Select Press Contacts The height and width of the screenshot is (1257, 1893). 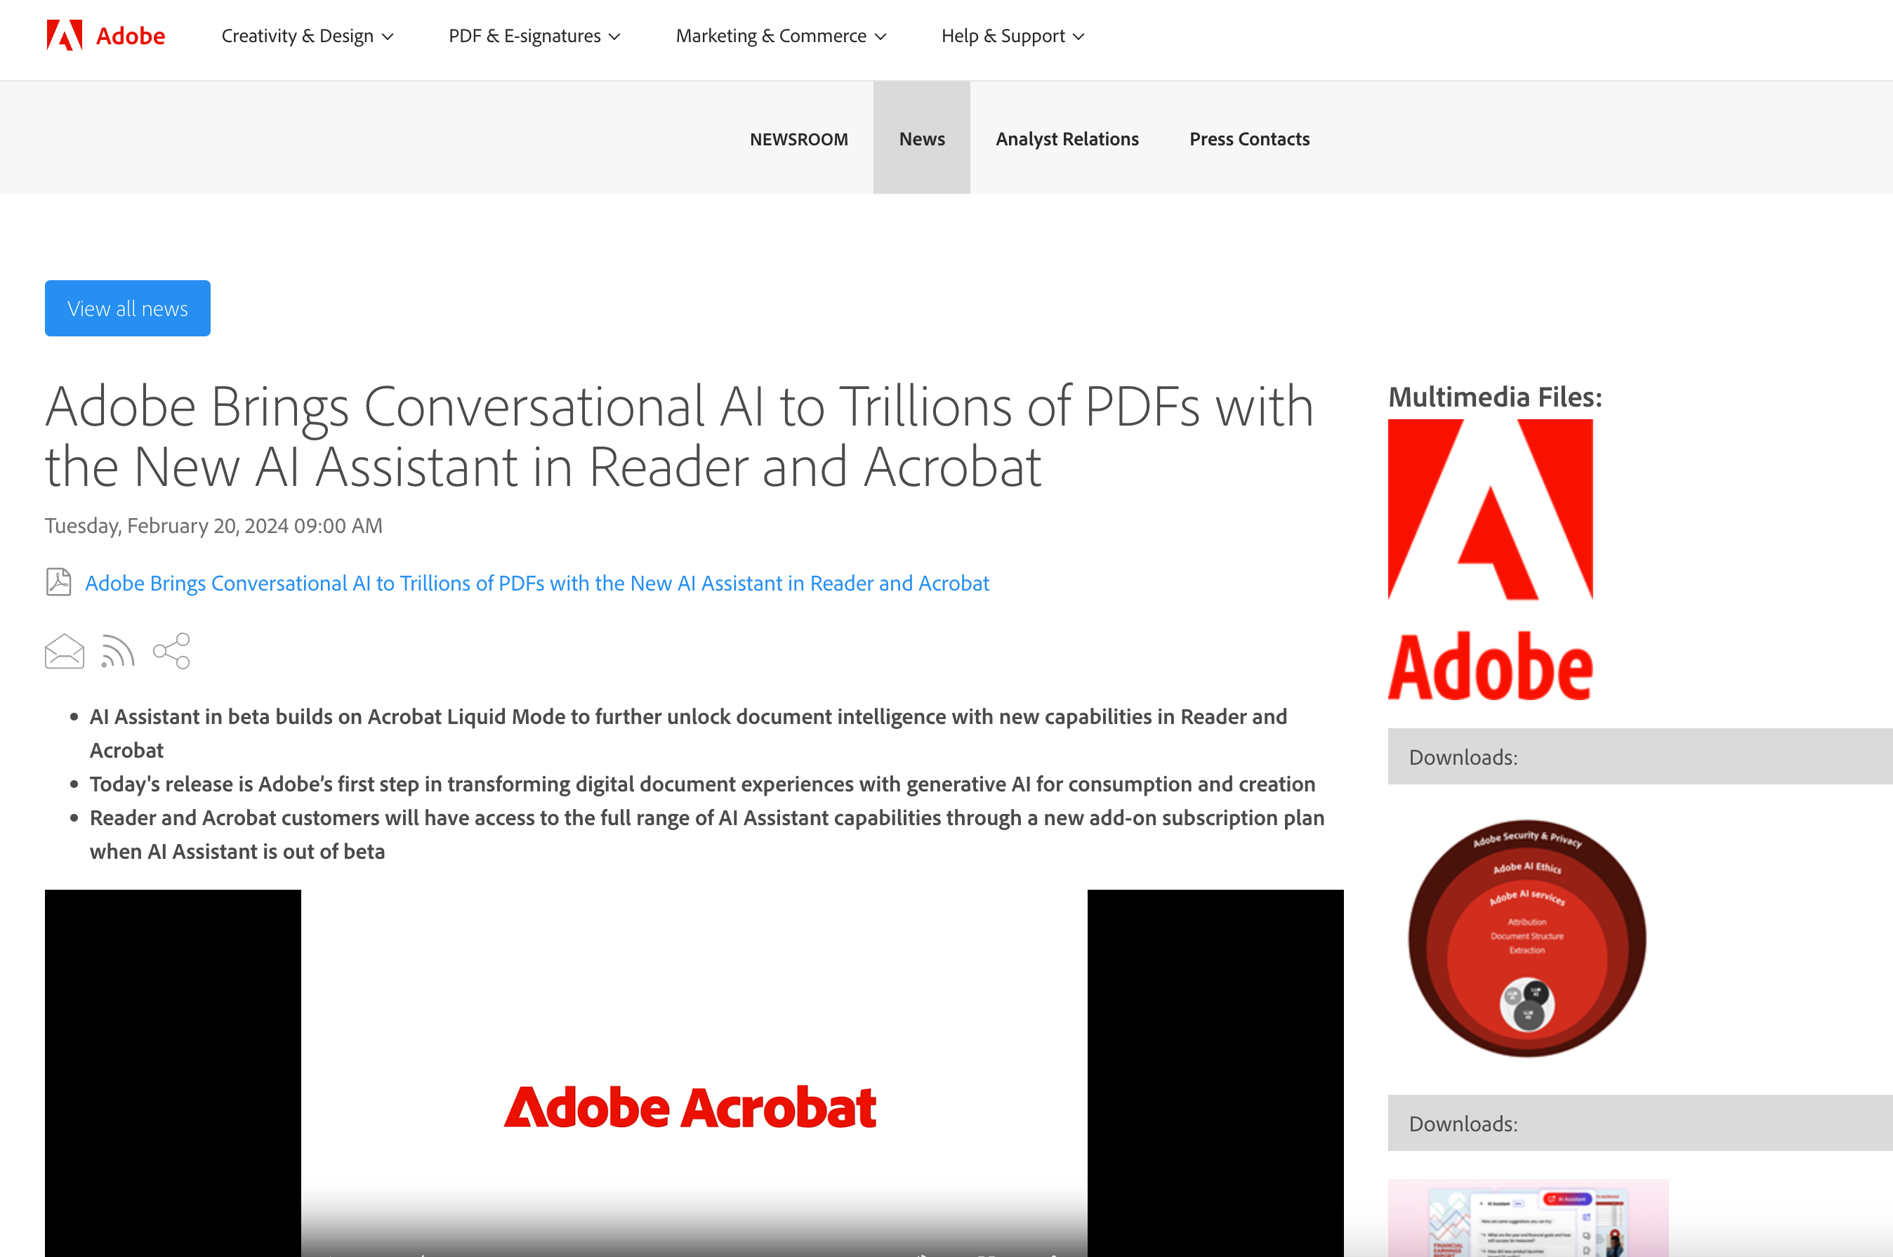1248,138
